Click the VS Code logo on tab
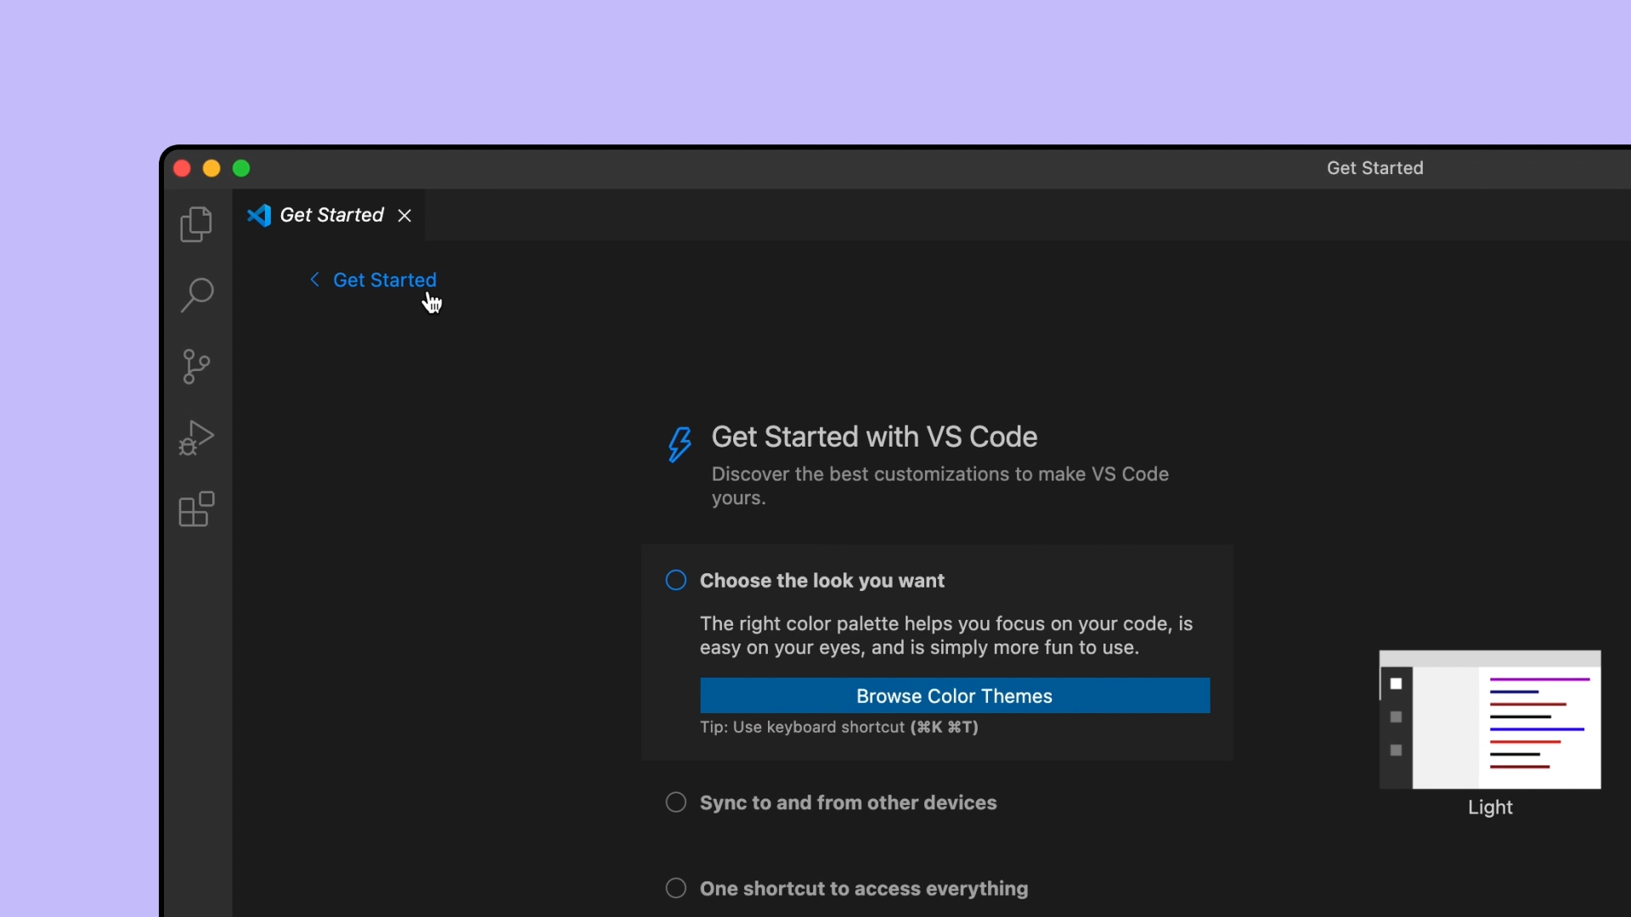This screenshot has height=917, width=1631. 259,216
